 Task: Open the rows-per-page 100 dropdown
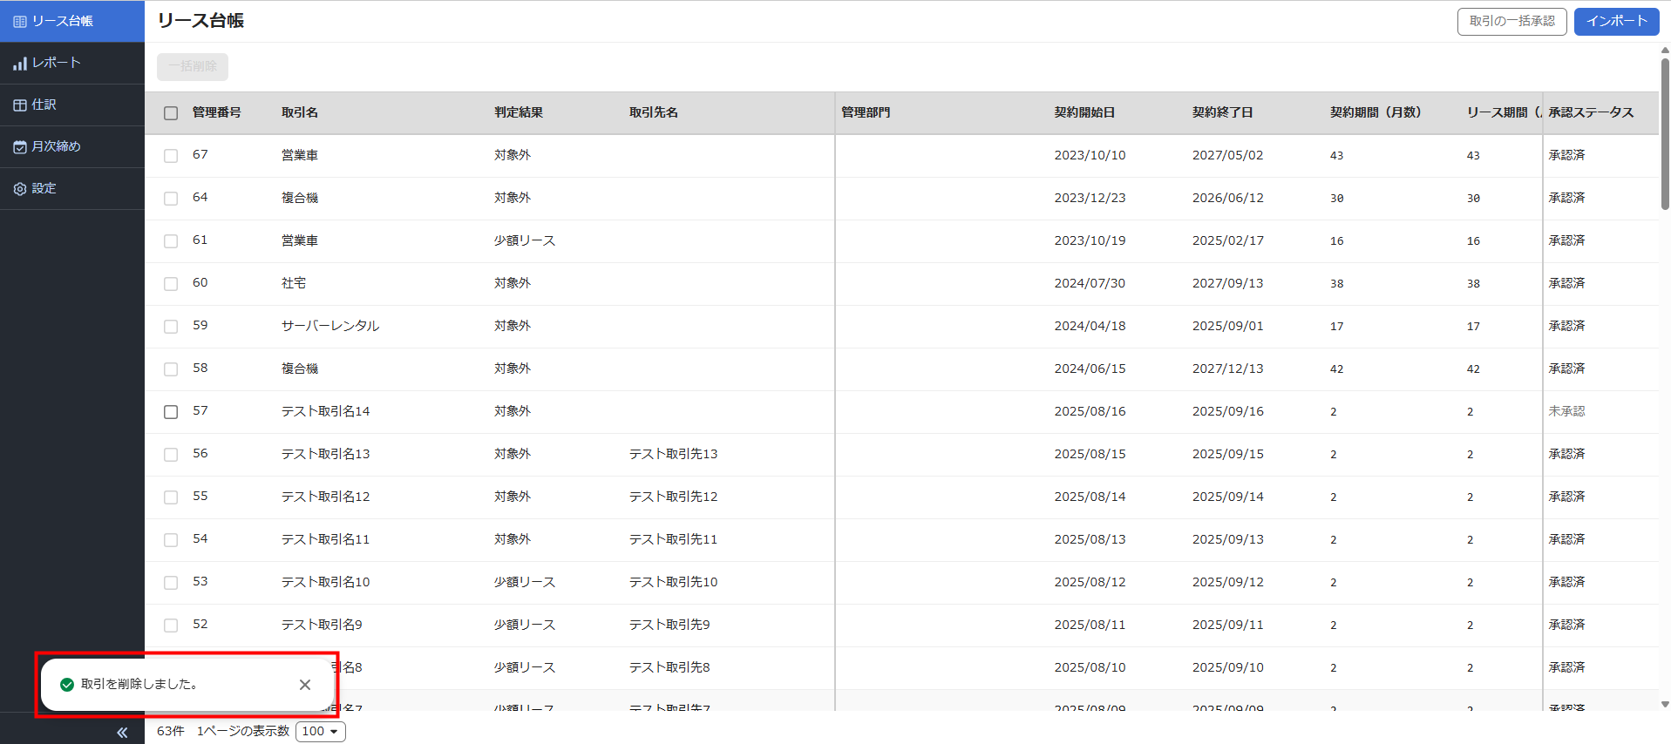point(321,732)
